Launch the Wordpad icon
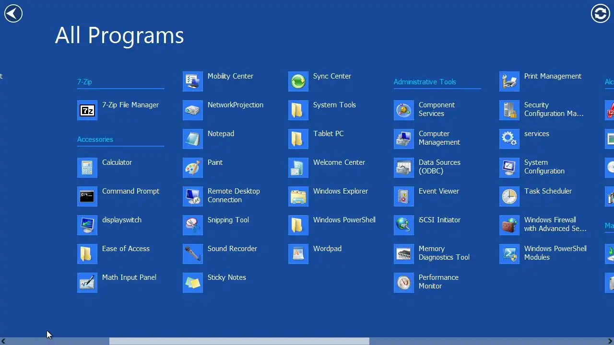 [298, 254]
